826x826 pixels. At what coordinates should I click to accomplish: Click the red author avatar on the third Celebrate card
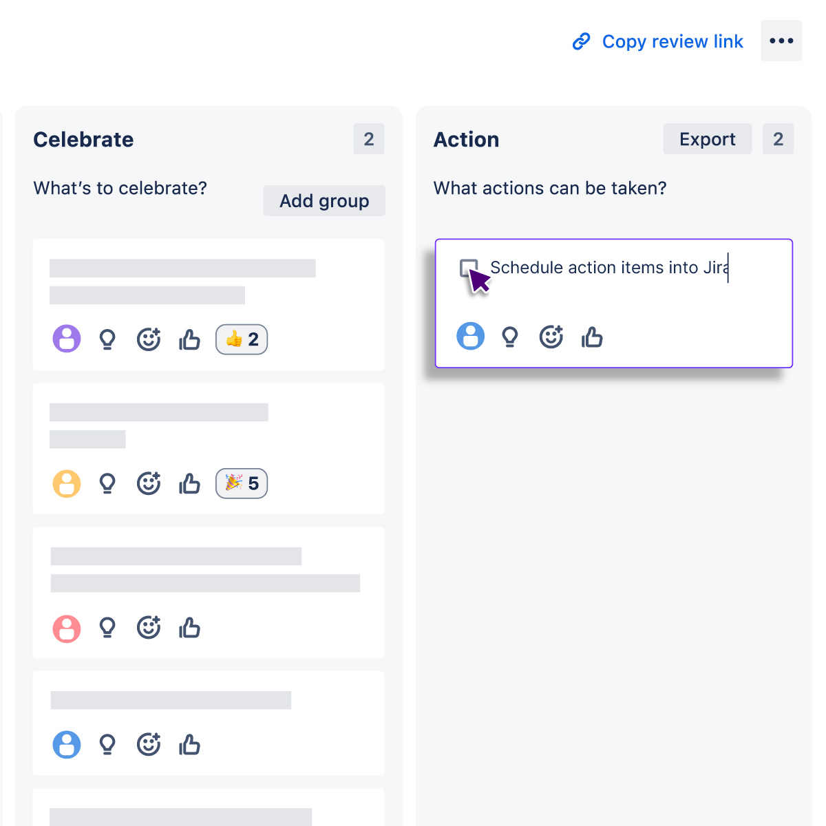(x=66, y=628)
